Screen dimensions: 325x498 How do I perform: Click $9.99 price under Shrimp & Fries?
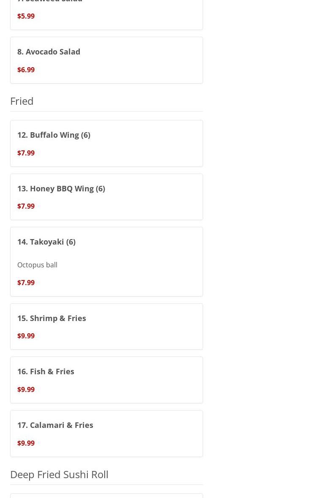26,336
